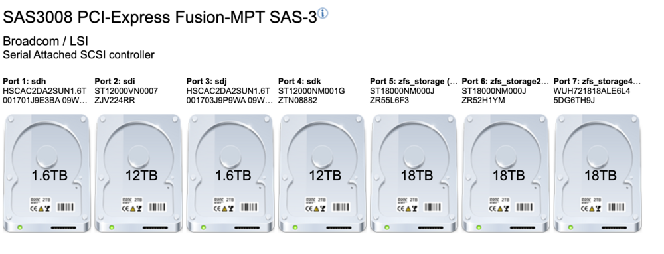Click the ST12000VN0007 model text
664x254 pixels.
(126, 91)
